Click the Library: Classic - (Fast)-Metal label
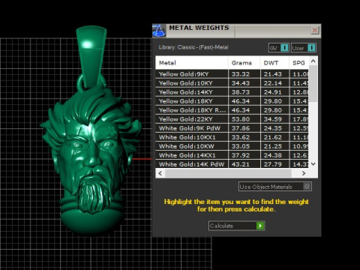This screenshot has width=360, height=270. point(193,47)
